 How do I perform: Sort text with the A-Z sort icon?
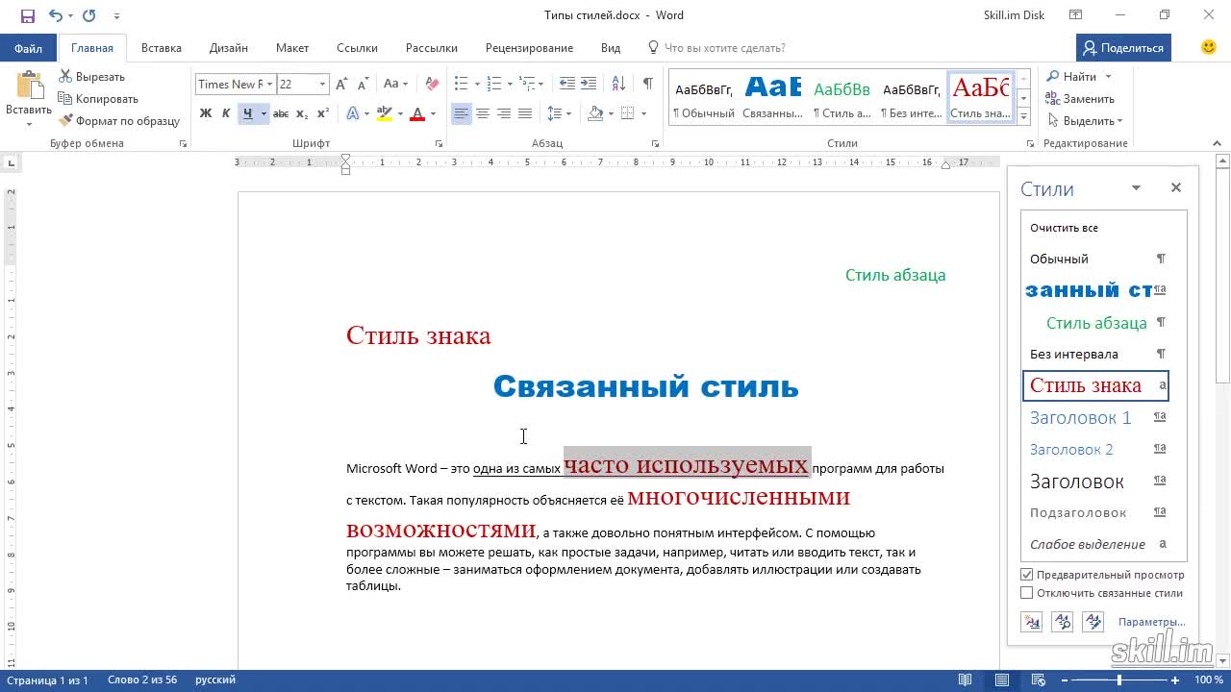click(618, 85)
